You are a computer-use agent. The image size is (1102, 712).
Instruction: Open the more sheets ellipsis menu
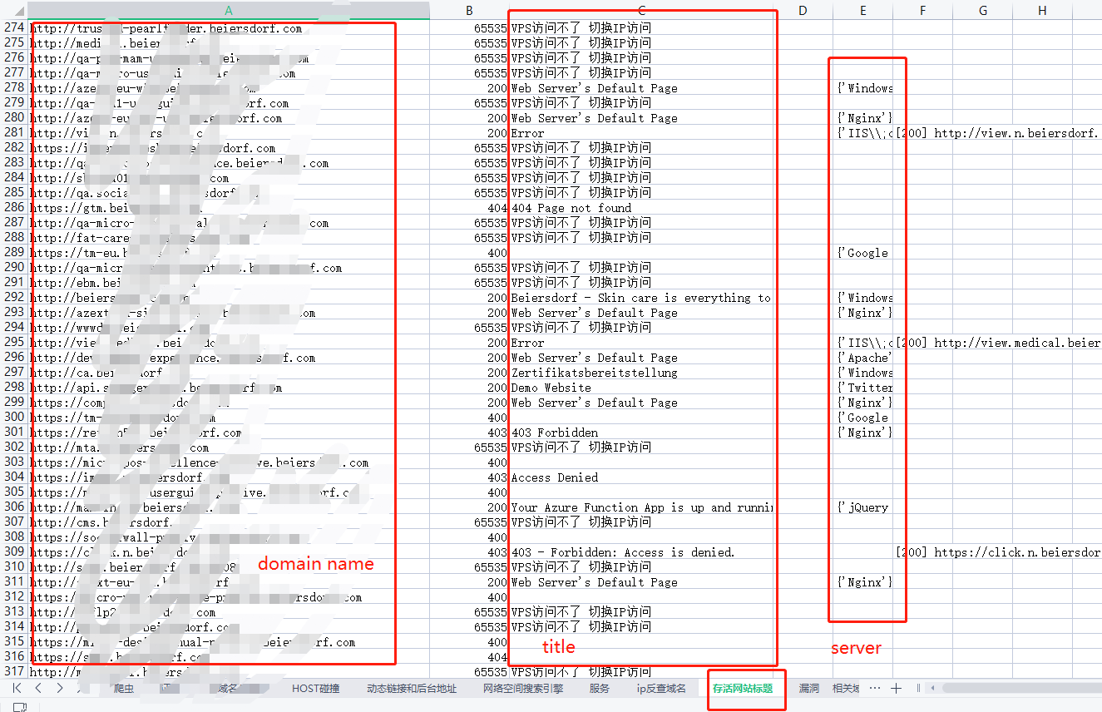click(874, 689)
